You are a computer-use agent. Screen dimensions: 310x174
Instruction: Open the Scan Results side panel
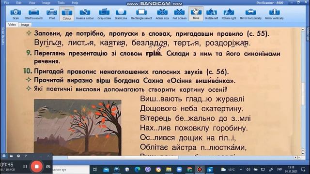point(3,36)
